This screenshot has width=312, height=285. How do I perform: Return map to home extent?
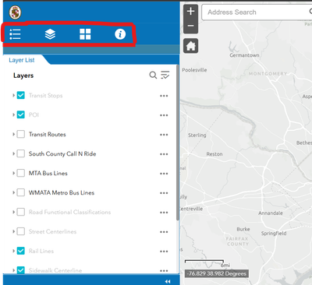pos(190,46)
